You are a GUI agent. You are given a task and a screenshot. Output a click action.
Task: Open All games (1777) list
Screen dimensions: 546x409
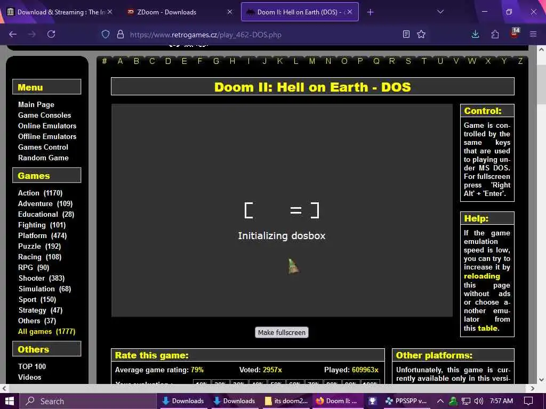[x=47, y=331]
